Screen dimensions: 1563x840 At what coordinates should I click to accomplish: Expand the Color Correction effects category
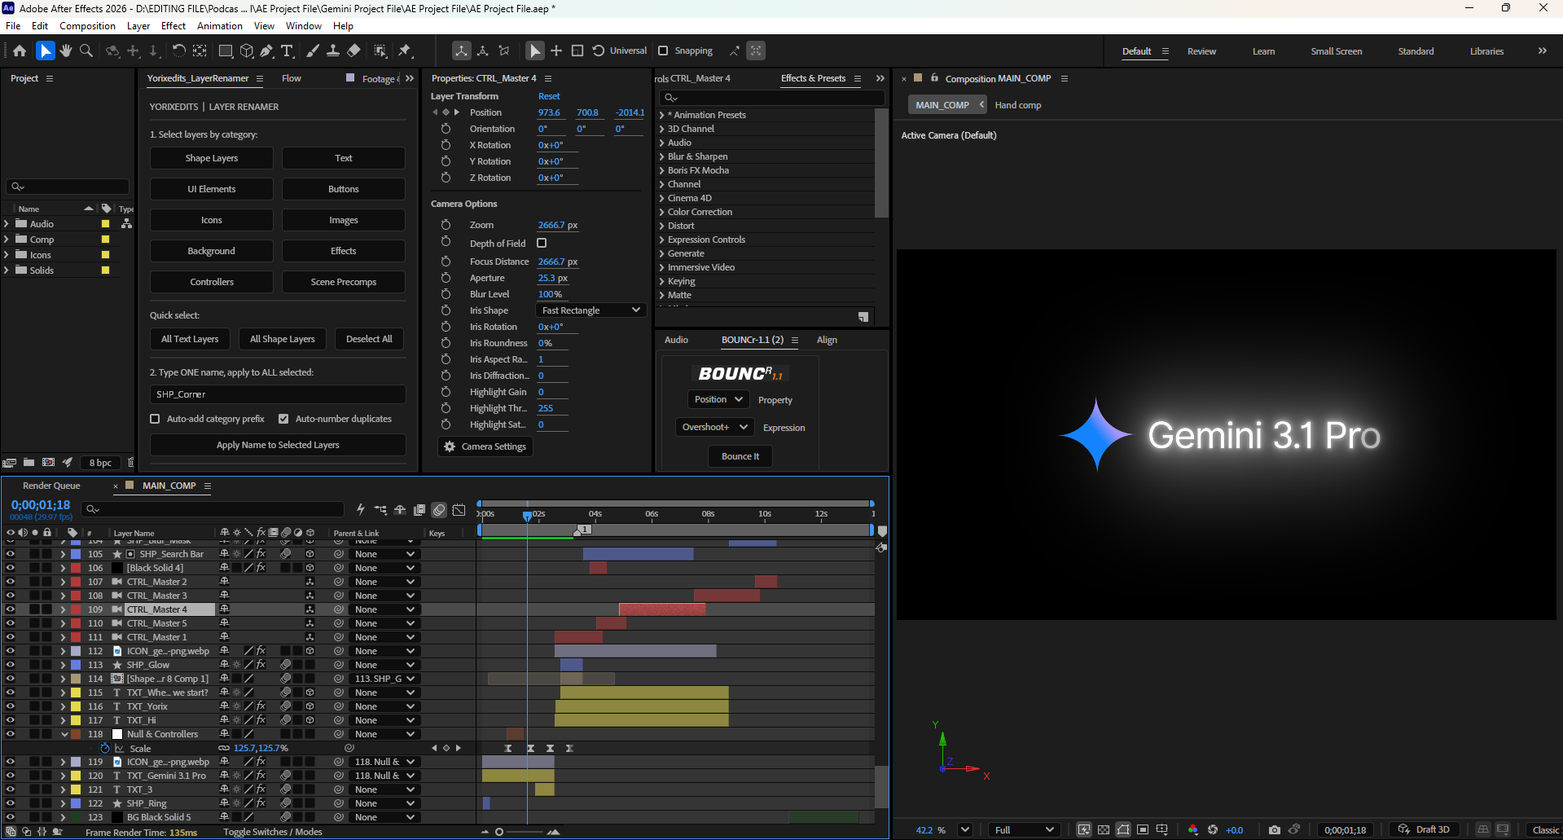(x=662, y=212)
